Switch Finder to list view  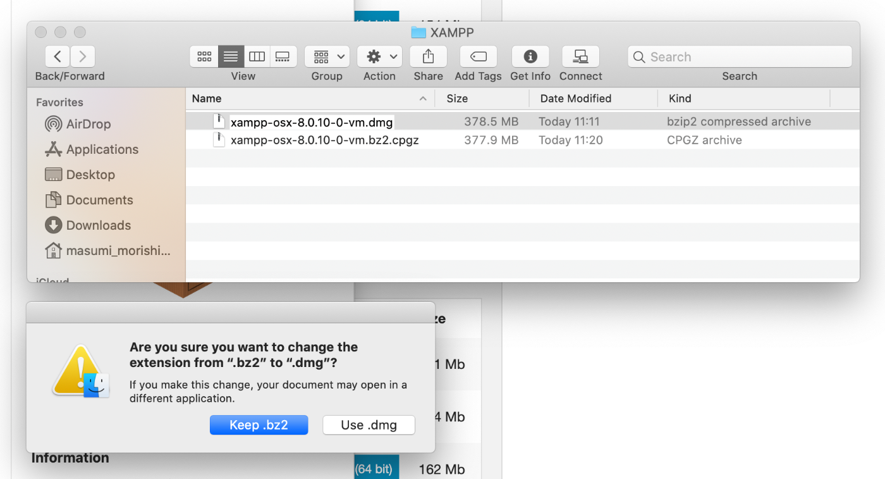point(231,56)
